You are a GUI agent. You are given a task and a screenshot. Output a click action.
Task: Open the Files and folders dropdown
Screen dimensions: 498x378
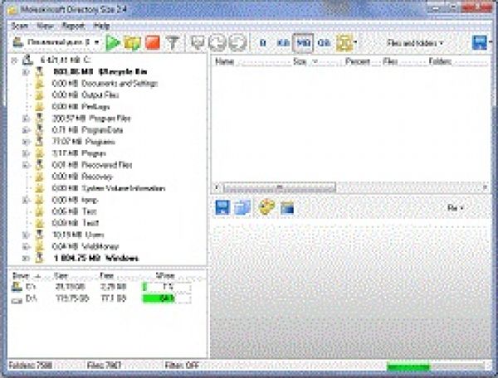click(415, 43)
